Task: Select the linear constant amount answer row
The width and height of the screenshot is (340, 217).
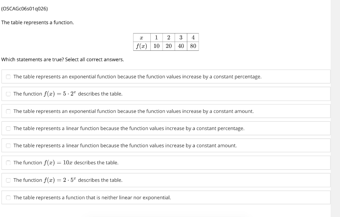Action: click(125, 145)
